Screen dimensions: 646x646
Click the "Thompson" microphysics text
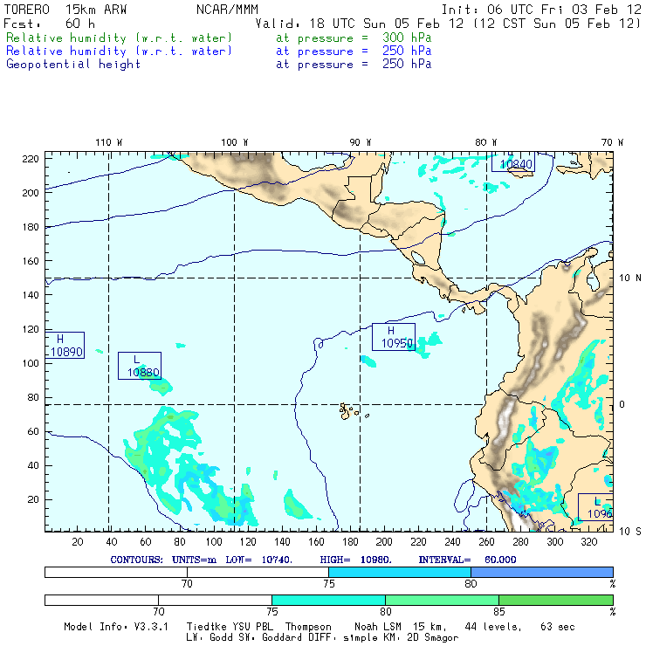pos(308,627)
